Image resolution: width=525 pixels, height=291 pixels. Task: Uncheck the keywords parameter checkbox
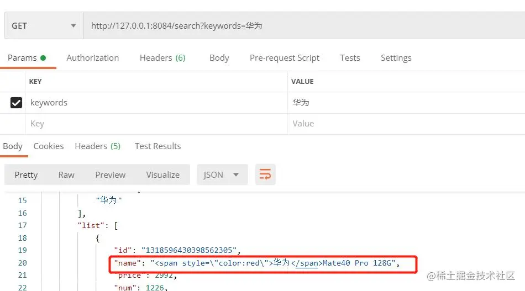(x=16, y=103)
